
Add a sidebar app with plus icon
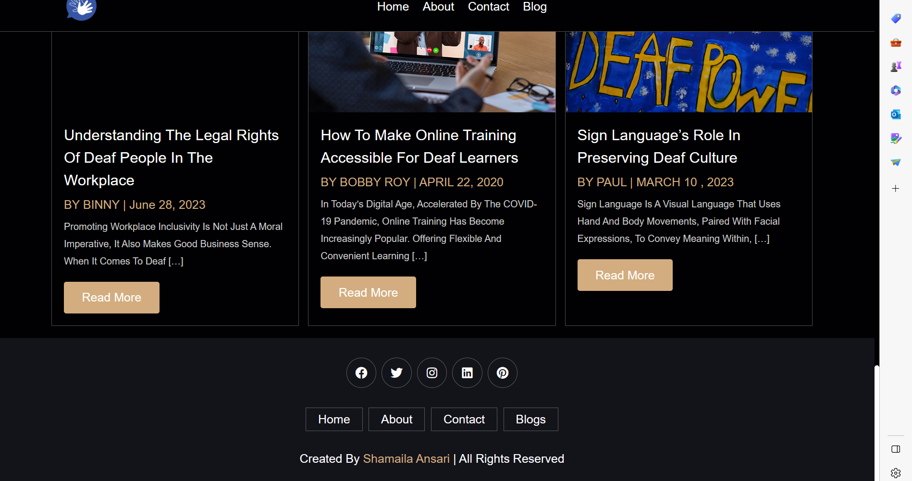pyautogui.click(x=896, y=189)
